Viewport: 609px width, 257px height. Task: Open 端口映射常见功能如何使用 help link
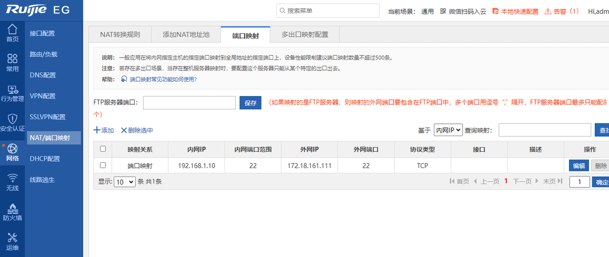point(163,79)
